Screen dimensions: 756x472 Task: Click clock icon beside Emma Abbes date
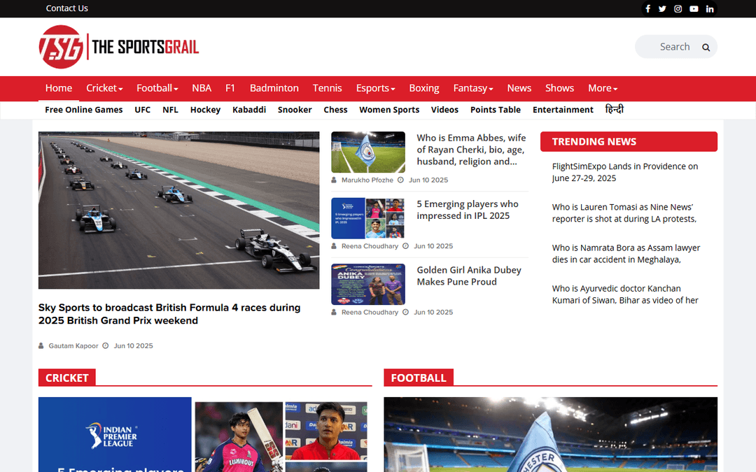(400, 180)
